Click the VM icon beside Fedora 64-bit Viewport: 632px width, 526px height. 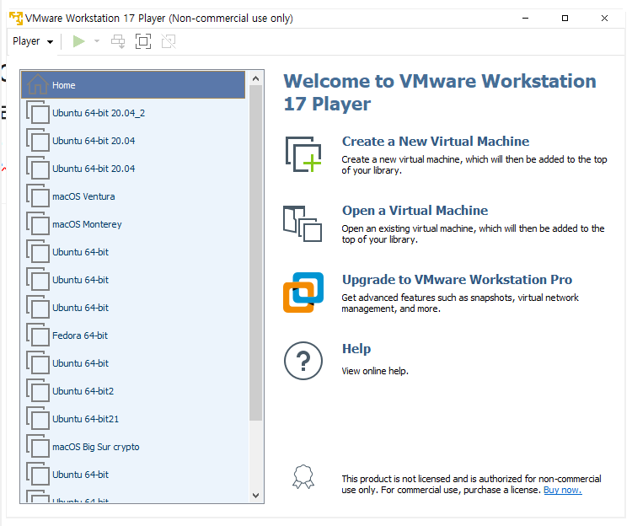[38, 335]
